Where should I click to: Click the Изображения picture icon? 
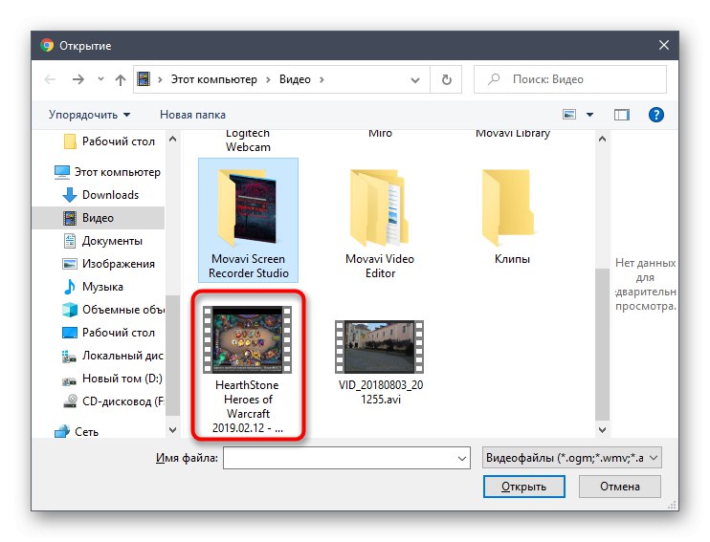tap(69, 264)
